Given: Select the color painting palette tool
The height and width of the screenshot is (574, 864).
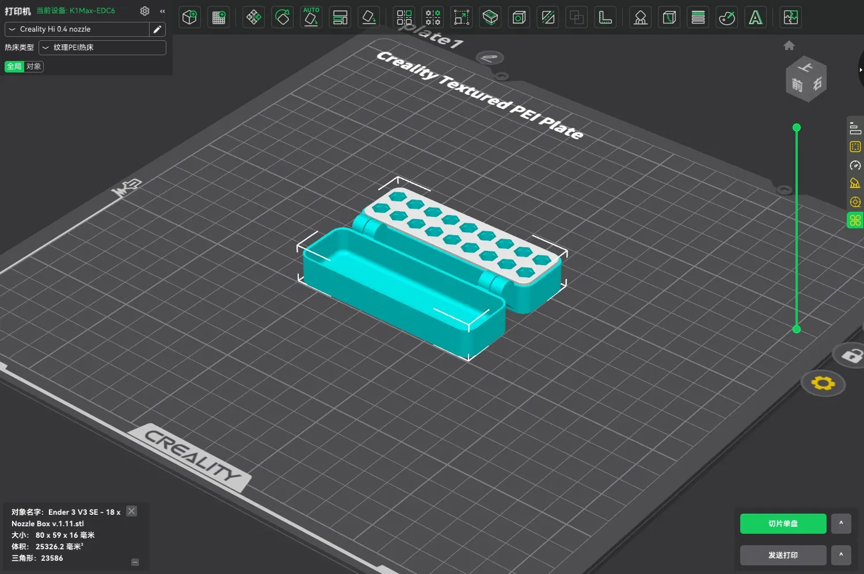Looking at the screenshot, I should click(x=727, y=17).
